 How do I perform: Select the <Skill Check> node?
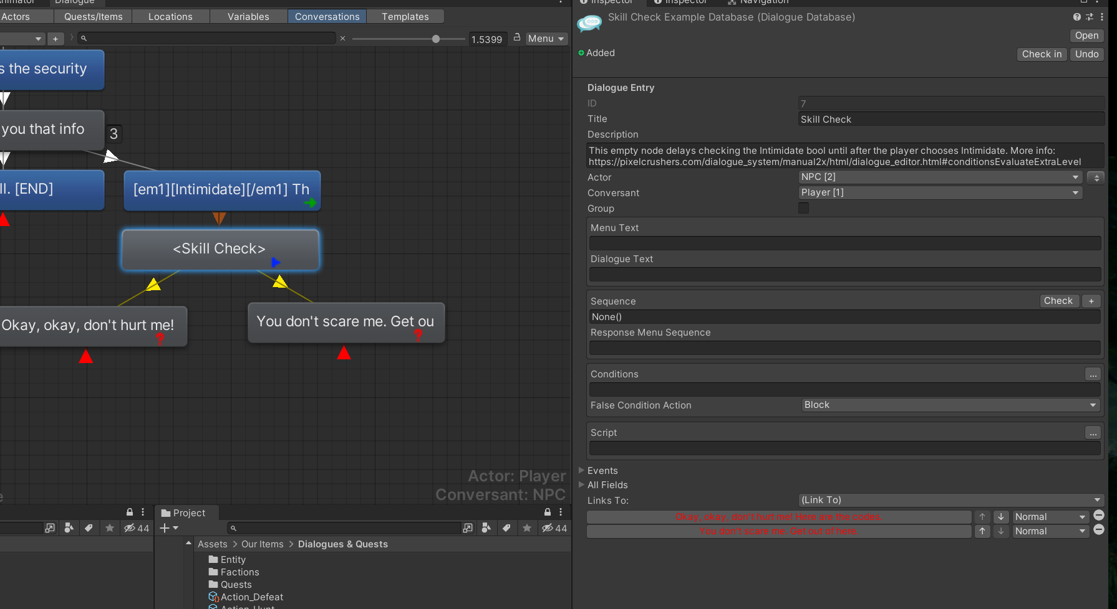(x=220, y=250)
